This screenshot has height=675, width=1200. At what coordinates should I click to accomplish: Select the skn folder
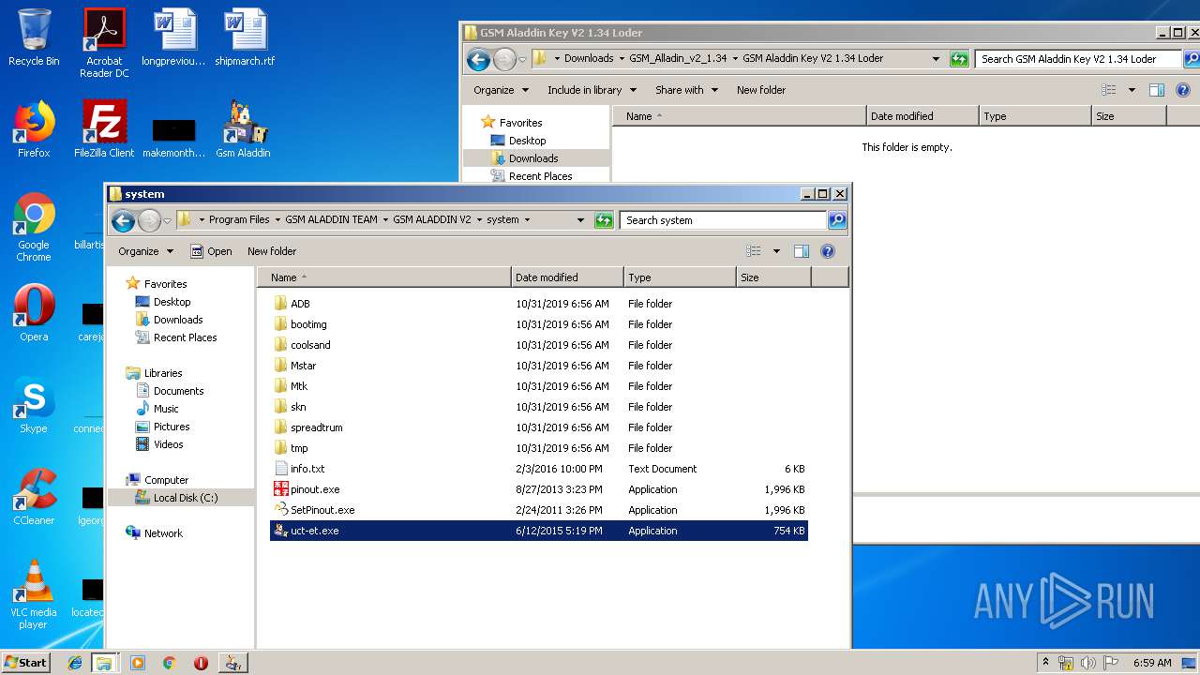(x=539, y=407)
